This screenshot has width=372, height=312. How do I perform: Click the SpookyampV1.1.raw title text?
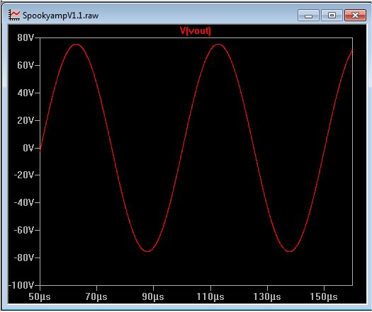[x=60, y=16]
